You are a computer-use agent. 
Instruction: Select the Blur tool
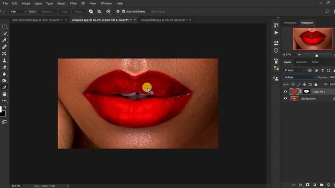tap(4, 74)
